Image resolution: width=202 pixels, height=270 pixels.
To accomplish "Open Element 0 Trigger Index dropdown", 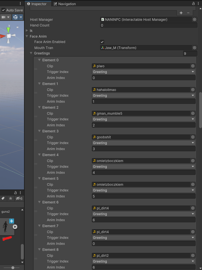I will coord(144,72).
